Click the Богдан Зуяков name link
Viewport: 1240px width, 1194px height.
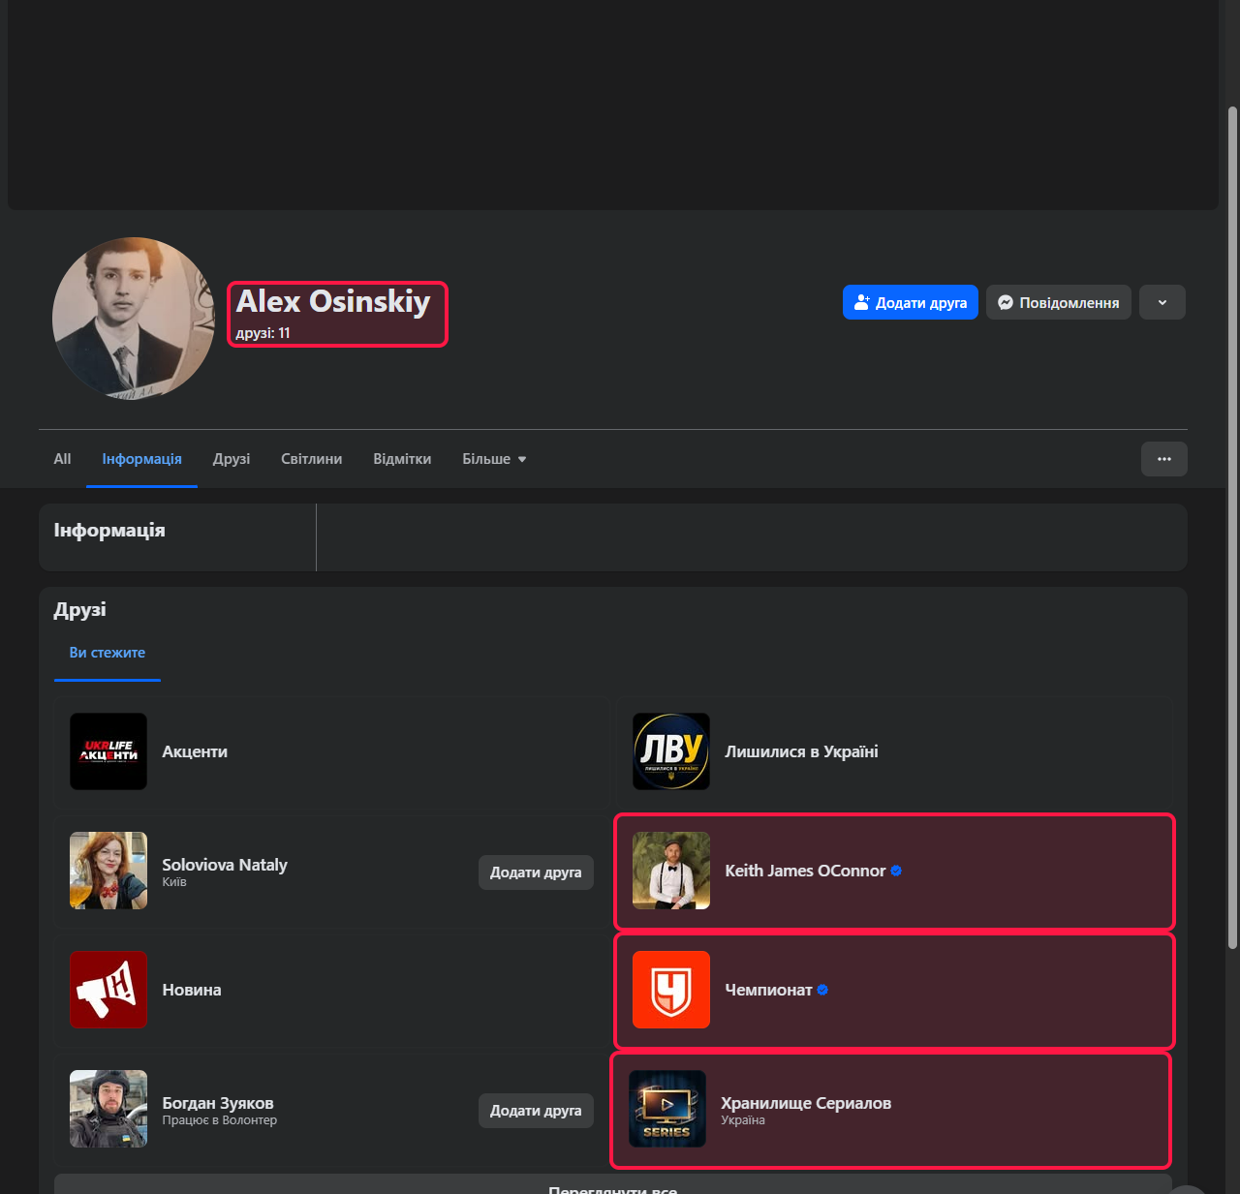click(218, 1103)
